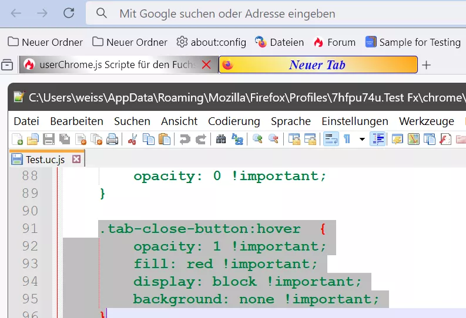The height and width of the screenshot is (318, 466).
Task: Open user defined language dialog icon
Action: (x=397, y=139)
